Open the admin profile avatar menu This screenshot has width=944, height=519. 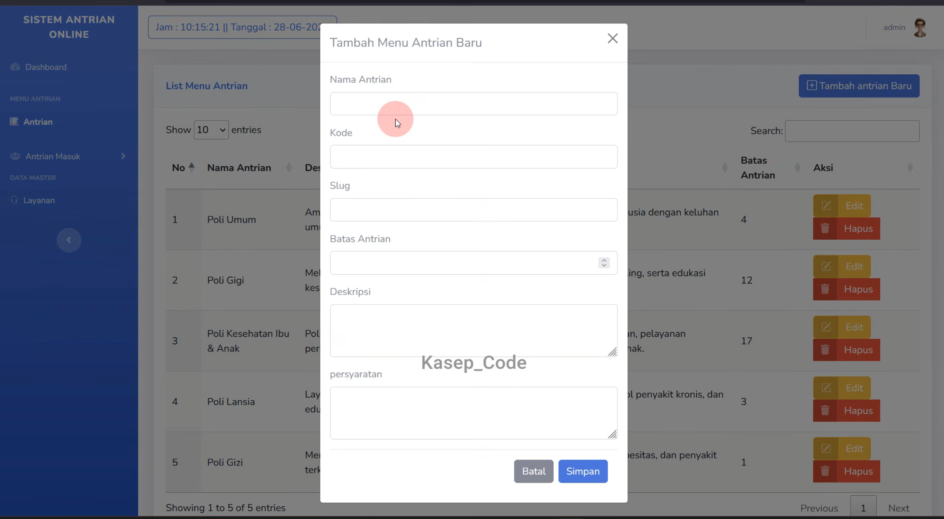click(x=920, y=27)
